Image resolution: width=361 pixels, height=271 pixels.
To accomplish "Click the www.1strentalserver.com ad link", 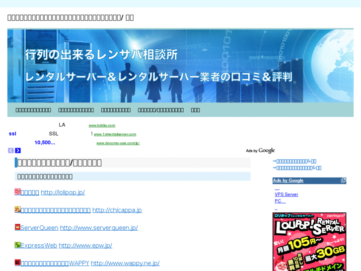I will (115, 134).
